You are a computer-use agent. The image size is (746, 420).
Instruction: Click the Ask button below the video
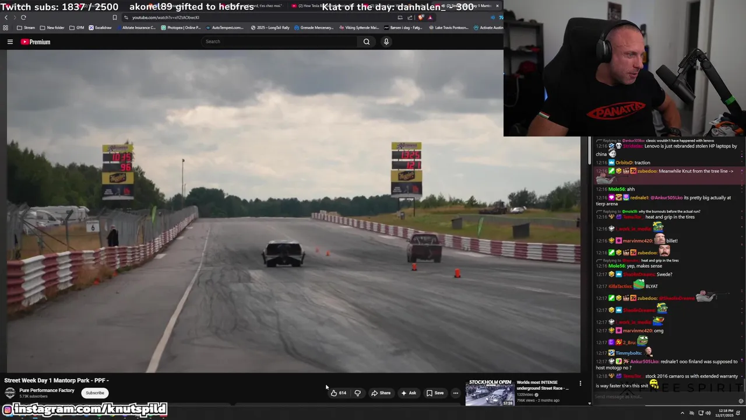click(409, 393)
